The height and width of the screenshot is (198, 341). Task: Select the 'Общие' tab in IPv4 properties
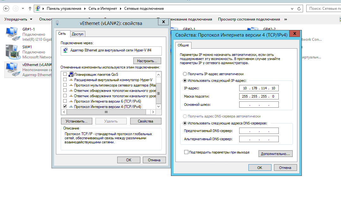click(183, 45)
